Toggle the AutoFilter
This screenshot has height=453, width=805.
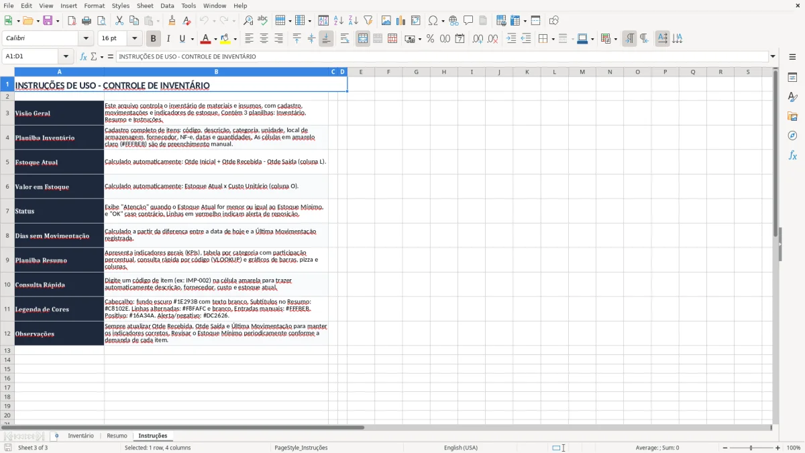tap(368, 21)
